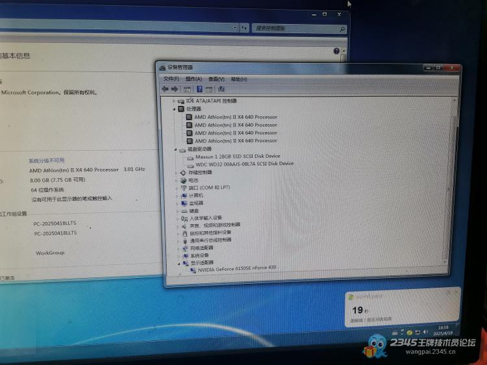The width and height of the screenshot is (487, 365).
Task: Click the mouse and pointing devices icon
Action: [x=185, y=233]
